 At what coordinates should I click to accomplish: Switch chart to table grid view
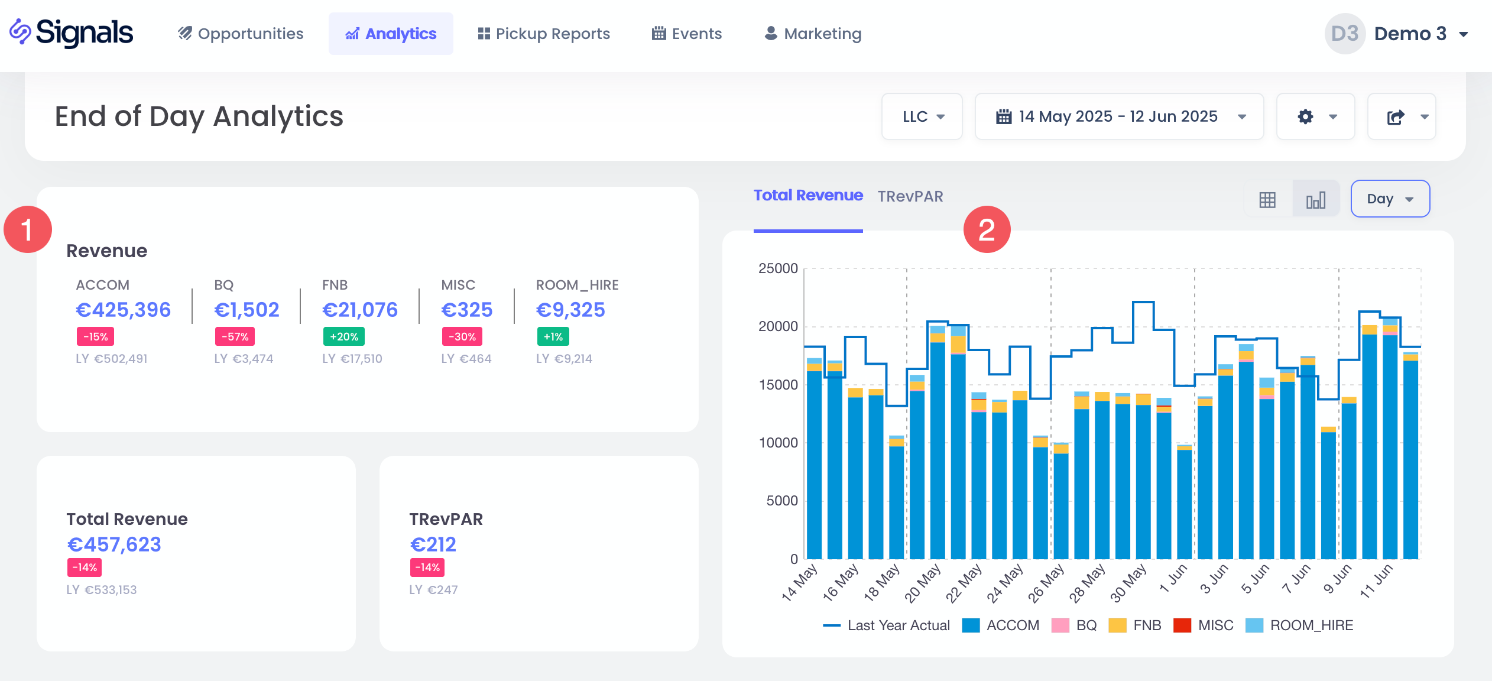1267,200
